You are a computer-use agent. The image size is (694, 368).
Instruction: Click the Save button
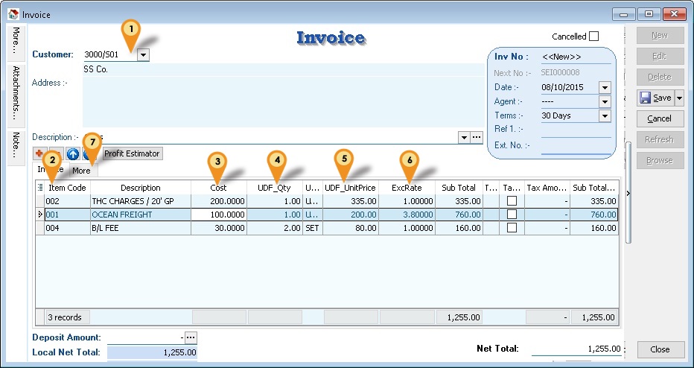point(655,98)
